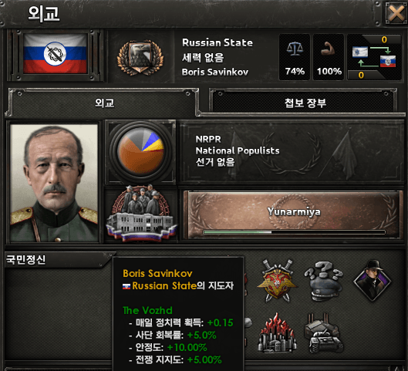Click the NRPR National Populists party panel
The image size is (408, 371).
[292, 151]
